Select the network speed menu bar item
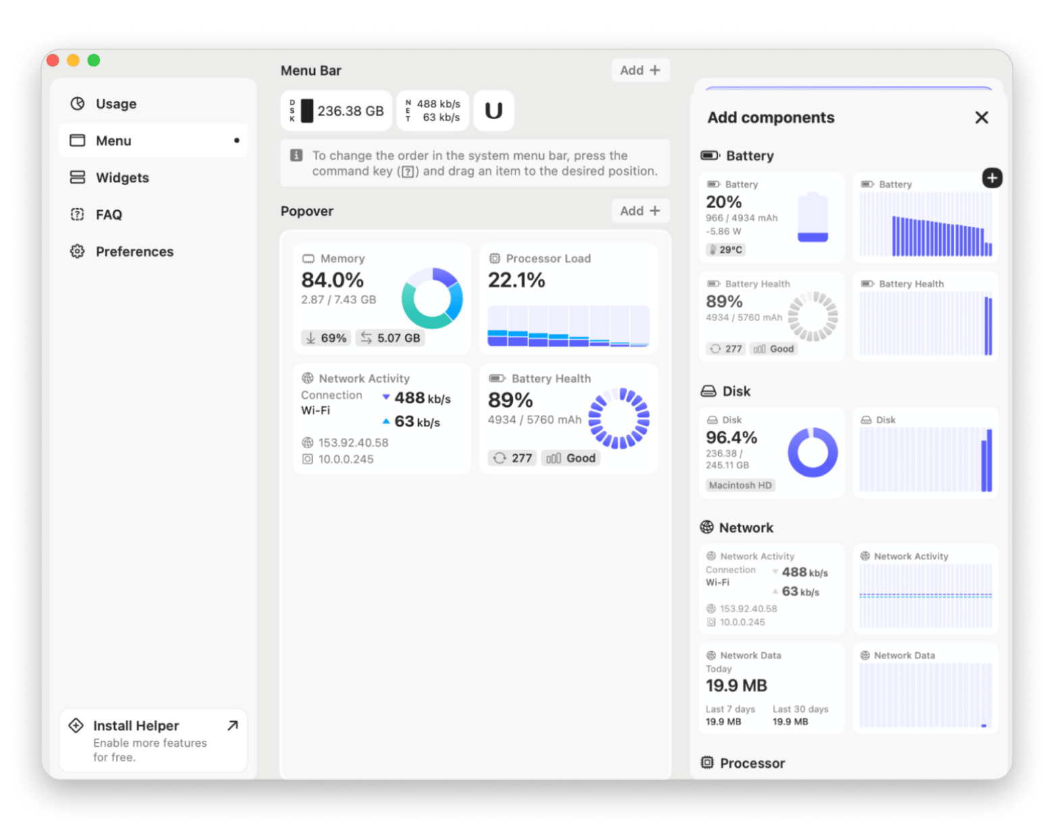The height and width of the screenshot is (834, 1054). click(x=432, y=111)
